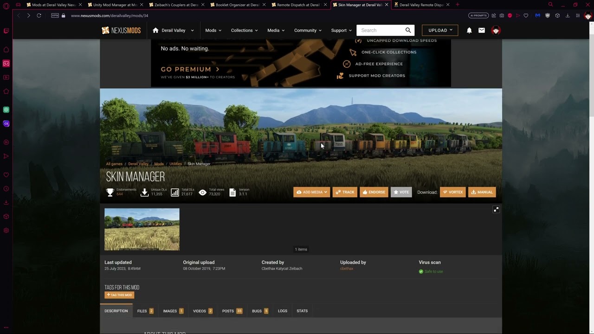Open uploader cbethax profile link
594x334 pixels.
(x=347, y=269)
